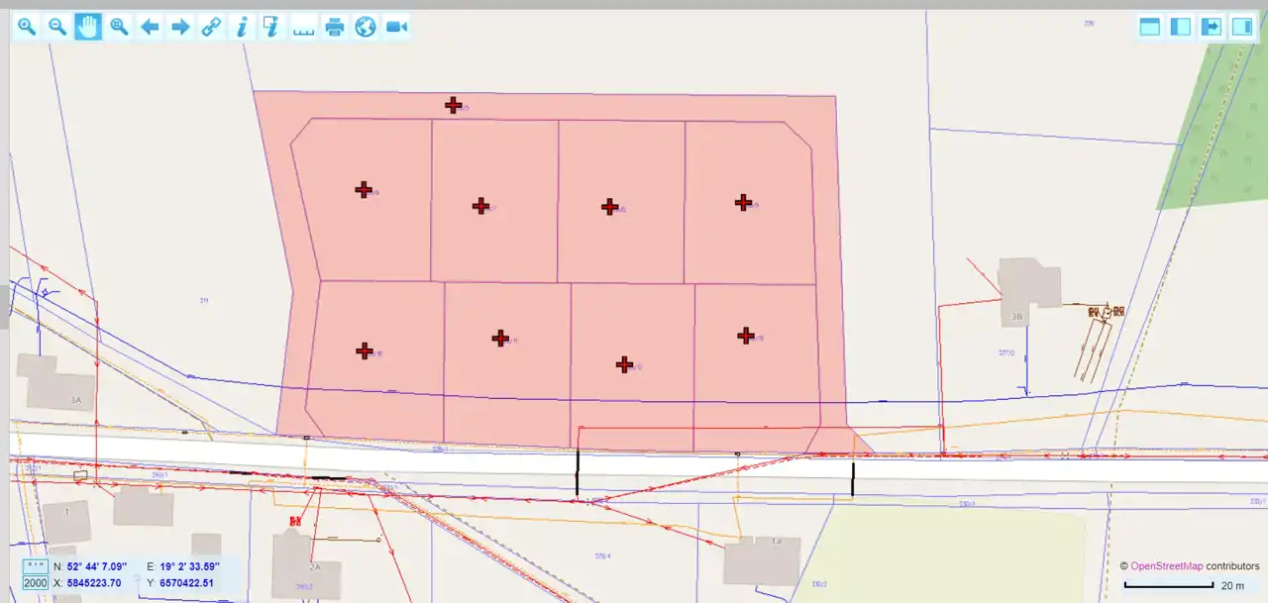
Task: Choose the measure distance ruler tool
Action: click(303, 27)
